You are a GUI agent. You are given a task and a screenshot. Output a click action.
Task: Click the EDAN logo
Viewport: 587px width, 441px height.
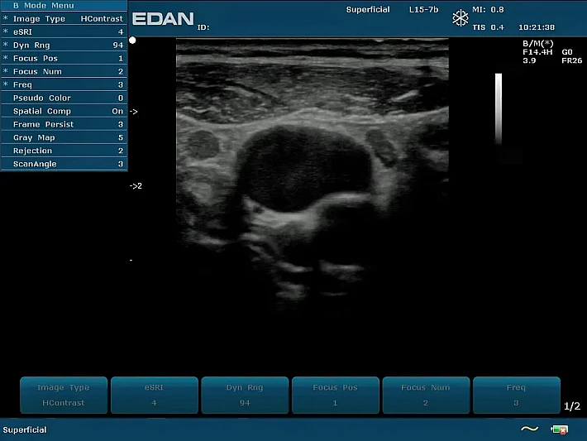click(164, 19)
